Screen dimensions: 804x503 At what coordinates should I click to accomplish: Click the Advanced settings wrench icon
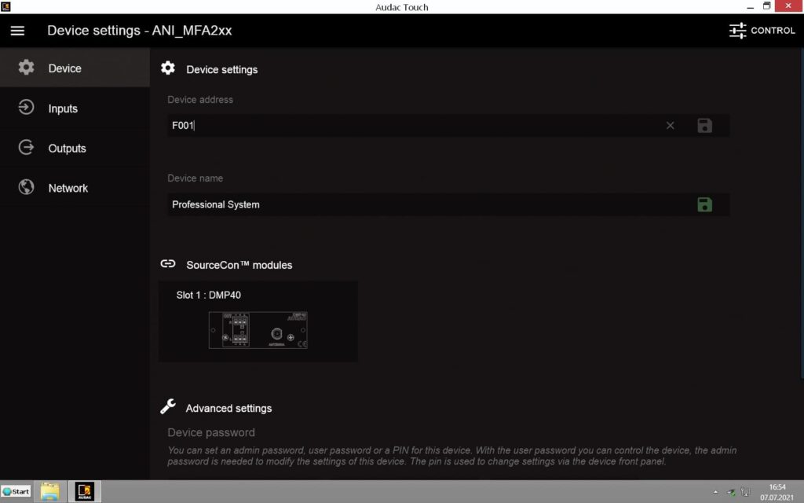pyautogui.click(x=168, y=406)
